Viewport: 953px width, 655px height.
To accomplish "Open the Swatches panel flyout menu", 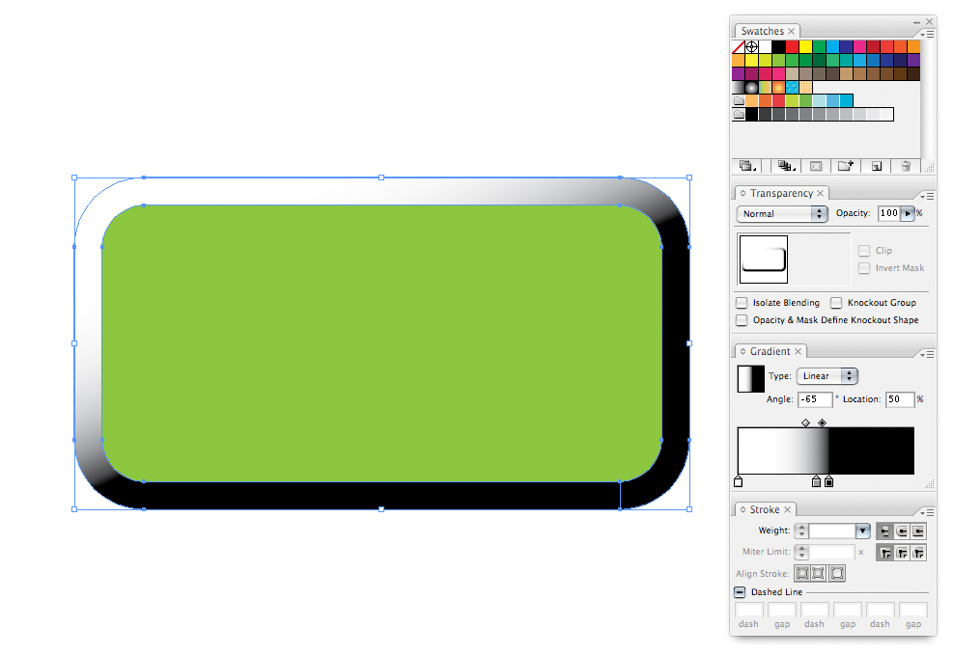I will coord(927,35).
